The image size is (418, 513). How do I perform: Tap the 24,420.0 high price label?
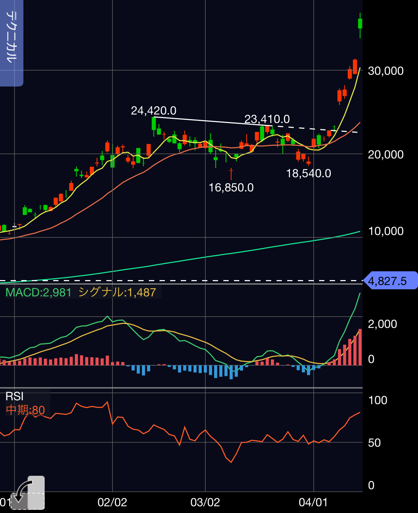(x=154, y=111)
